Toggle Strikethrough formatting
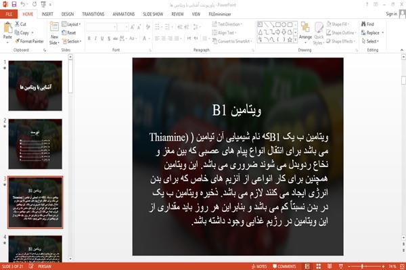The height and width of the screenshot is (270, 406). point(116,39)
